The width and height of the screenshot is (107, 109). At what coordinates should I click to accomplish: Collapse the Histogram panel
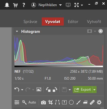coord(17,31)
